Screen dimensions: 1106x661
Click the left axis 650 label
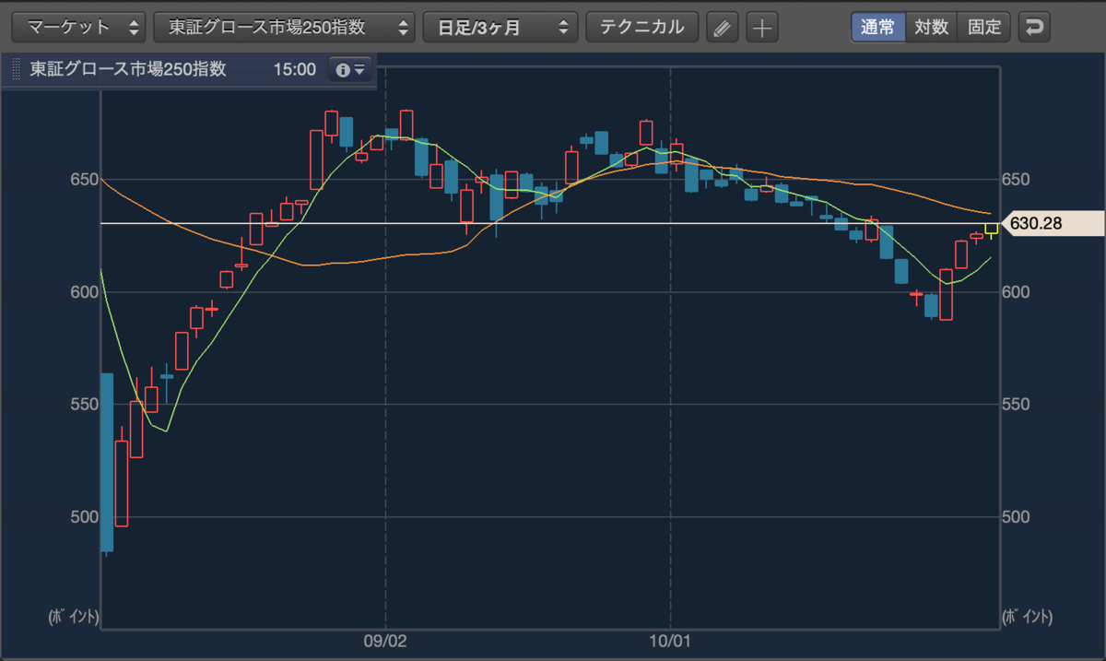point(84,180)
